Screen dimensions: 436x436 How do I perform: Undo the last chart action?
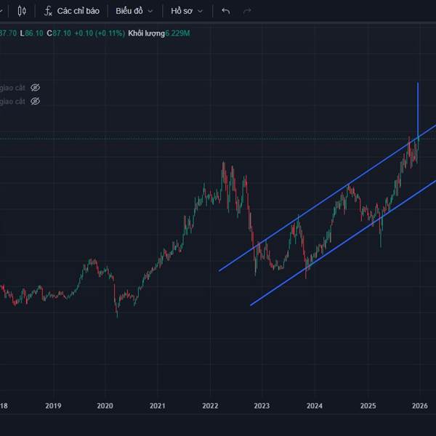pyautogui.click(x=225, y=11)
